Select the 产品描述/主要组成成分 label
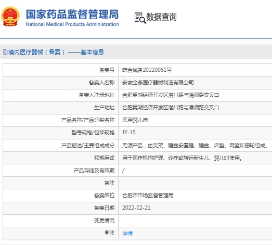Viewport: 272px width, 245px height. point(88,146)
